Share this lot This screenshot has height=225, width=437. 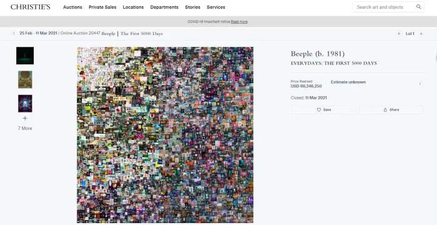coord(391,110)
